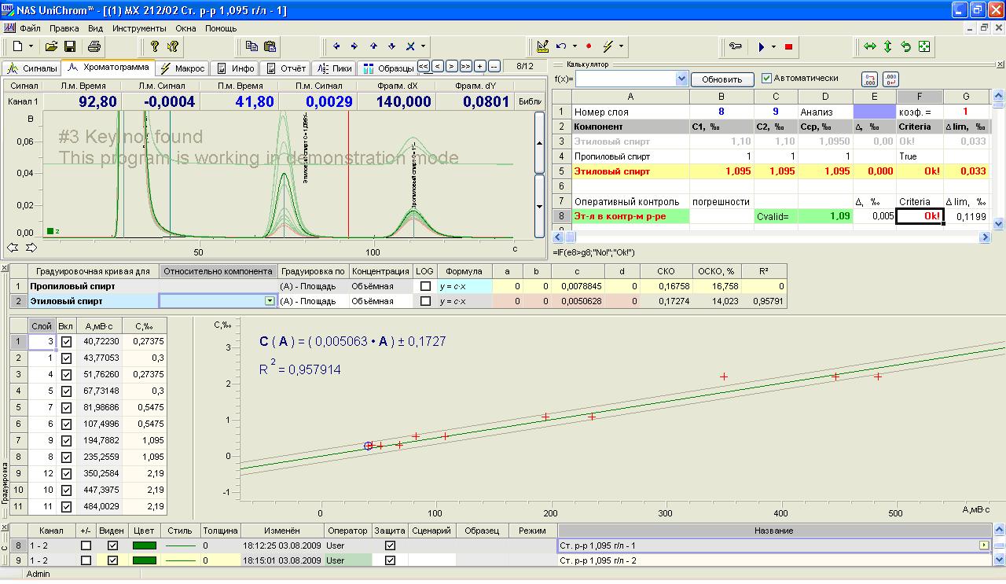
Task: Switch to the Отчёт tab
Action: (286, 68)
